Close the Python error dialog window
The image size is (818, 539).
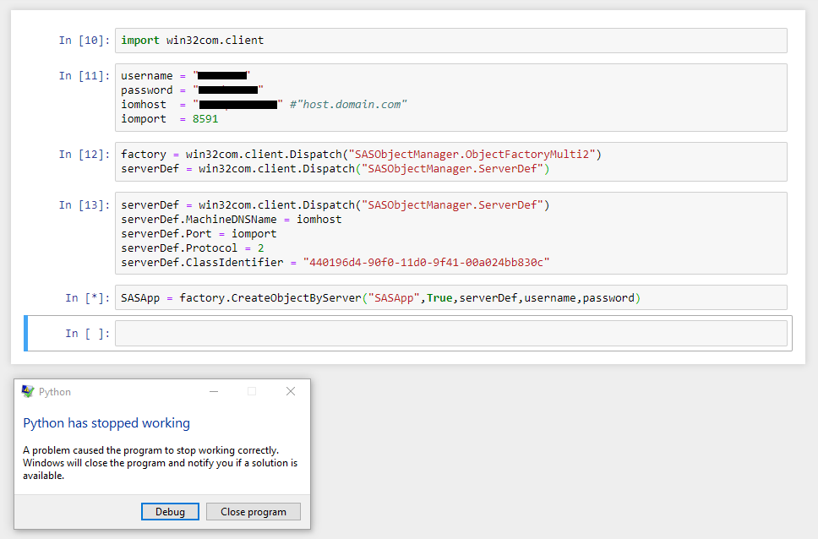291,392
